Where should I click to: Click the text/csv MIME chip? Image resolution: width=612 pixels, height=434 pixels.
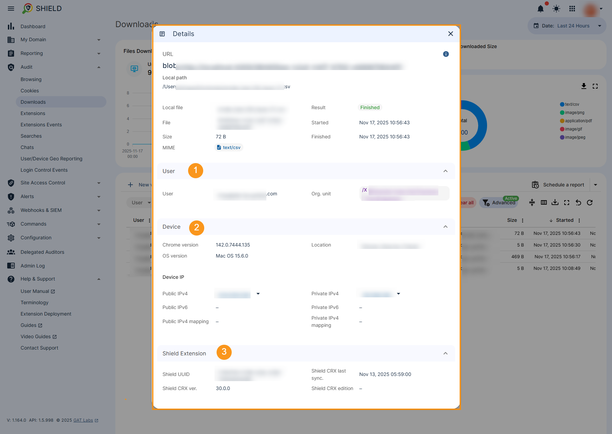229,147
